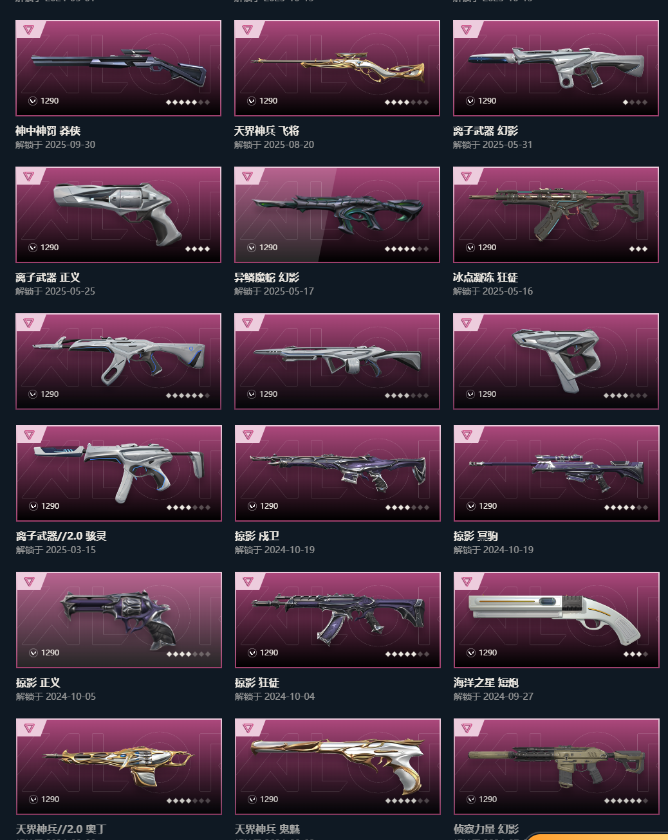Click the 掠影 冥驹 name label
Viewport: 668px width, 840px height.
(476, 536)
